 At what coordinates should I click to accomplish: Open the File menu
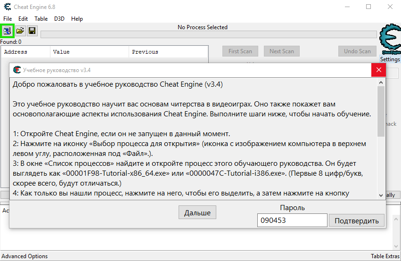point(8,19)
